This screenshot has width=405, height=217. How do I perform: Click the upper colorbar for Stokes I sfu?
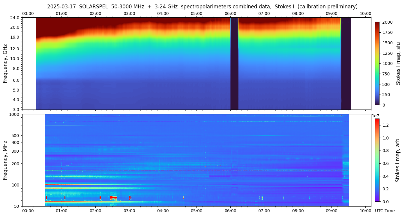[377, 63]
